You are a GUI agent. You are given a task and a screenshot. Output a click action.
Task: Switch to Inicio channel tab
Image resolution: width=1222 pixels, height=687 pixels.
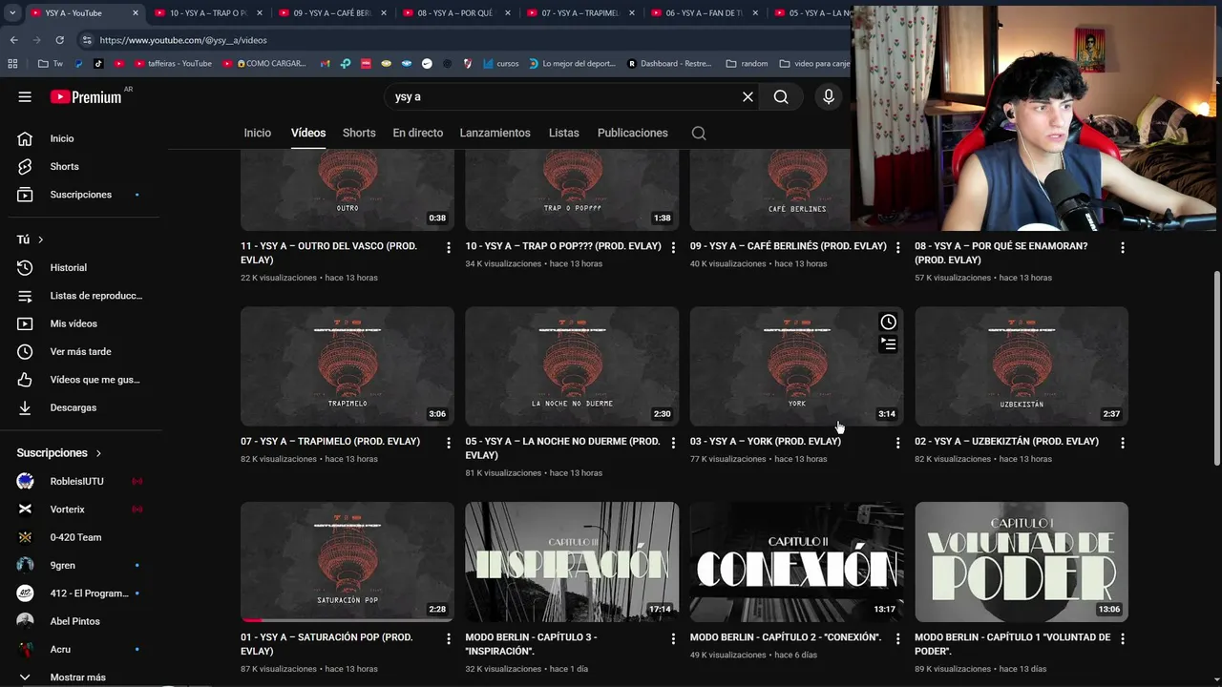[x=257, y=133]
